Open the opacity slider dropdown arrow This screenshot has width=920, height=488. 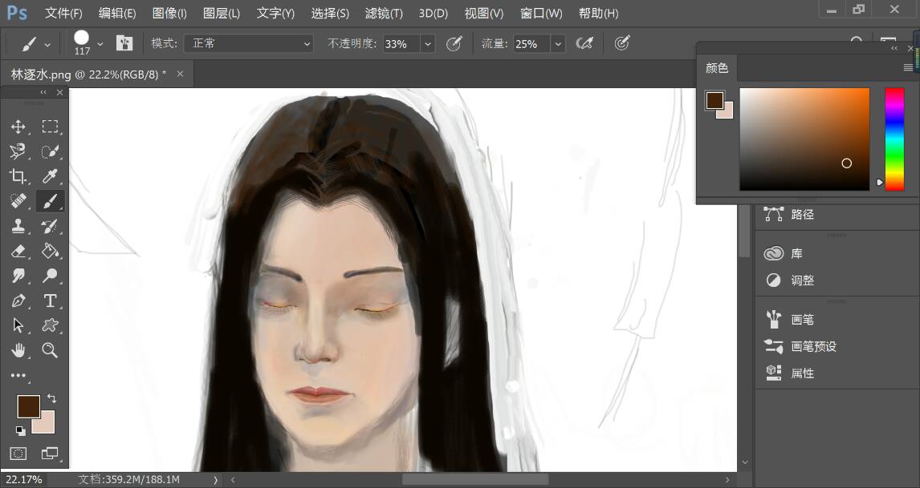point(428,44)
